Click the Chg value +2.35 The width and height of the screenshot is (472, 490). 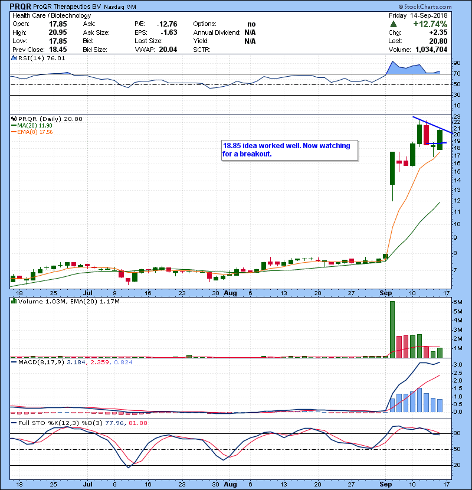[x=438, y=32]
